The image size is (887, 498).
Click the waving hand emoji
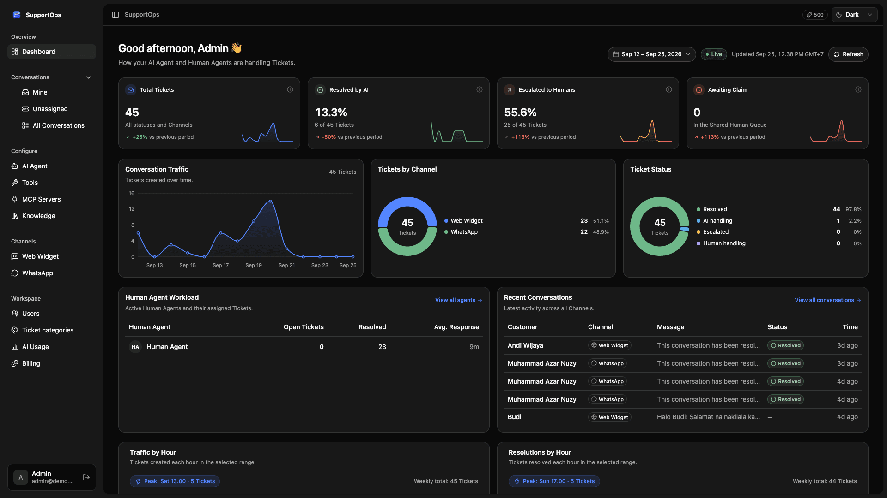pyautogui.click(x=237, y=48)
